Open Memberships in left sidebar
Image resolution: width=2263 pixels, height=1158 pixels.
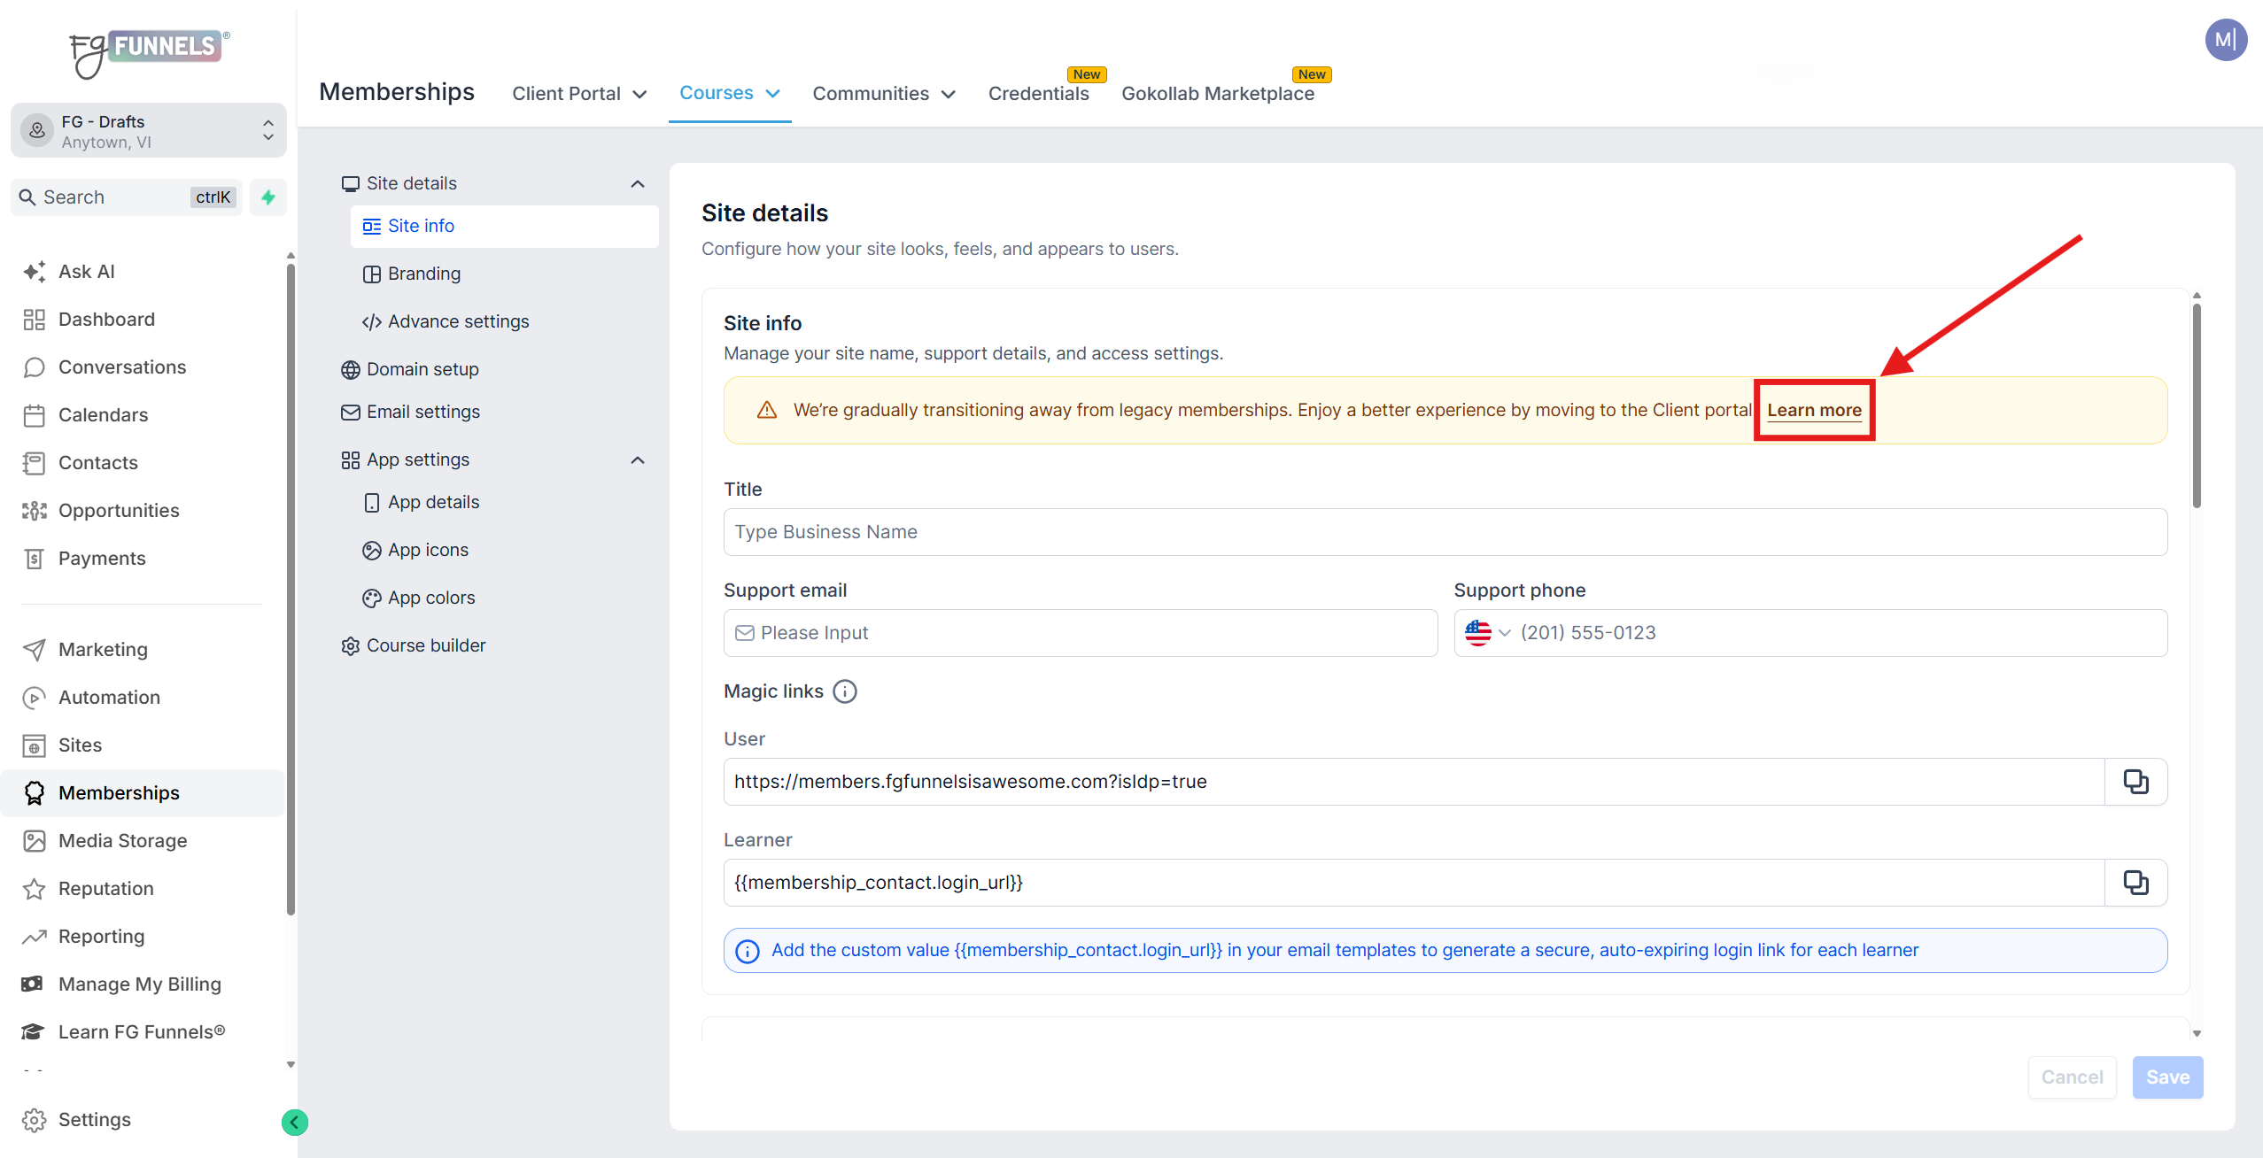142,793
